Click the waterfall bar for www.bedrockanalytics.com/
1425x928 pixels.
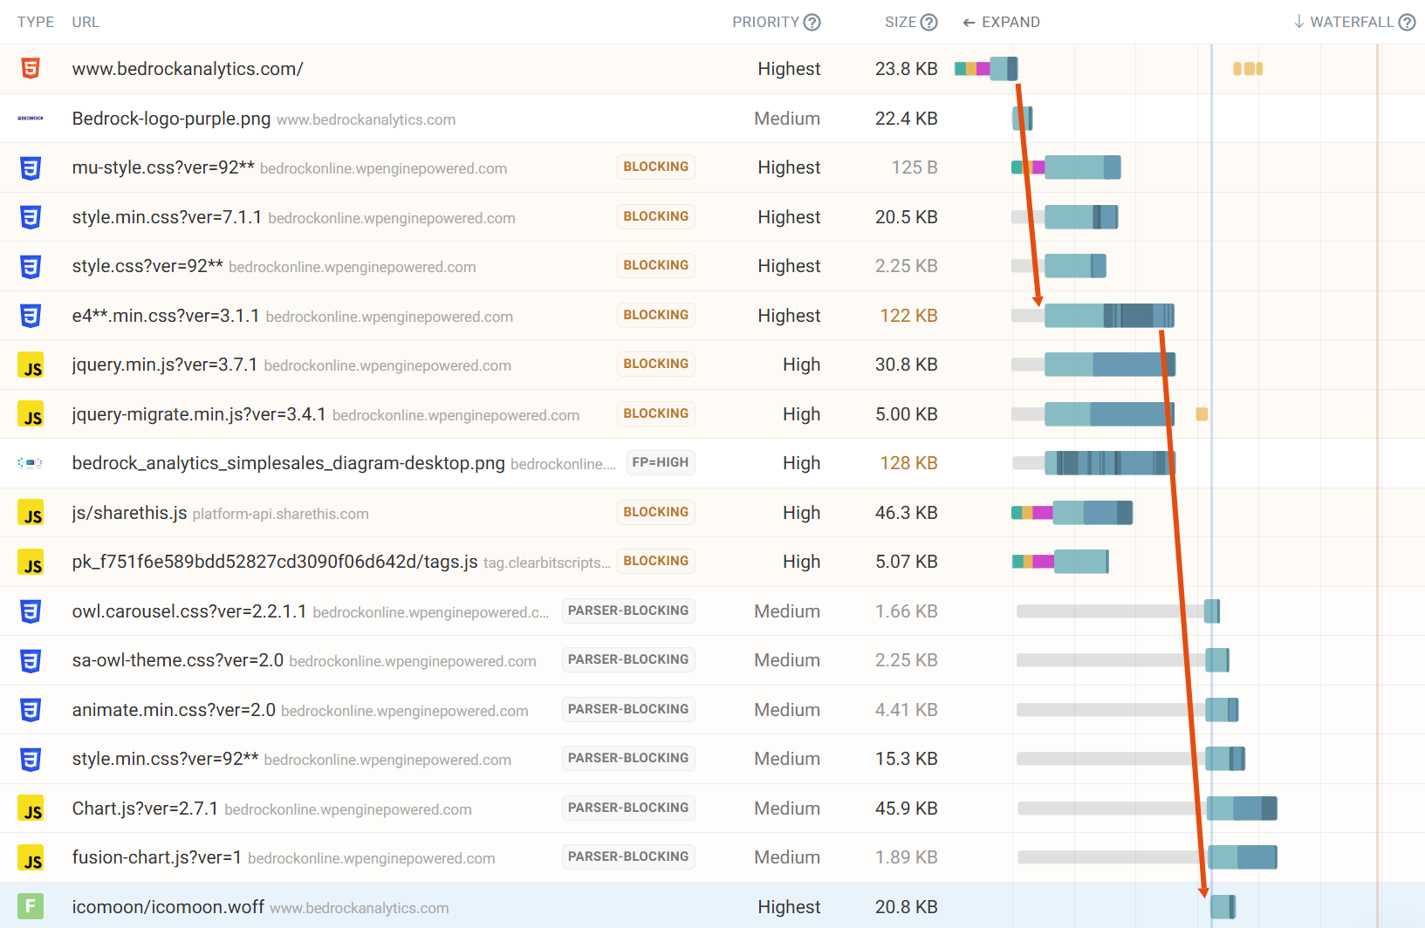[x=986, y=68]
